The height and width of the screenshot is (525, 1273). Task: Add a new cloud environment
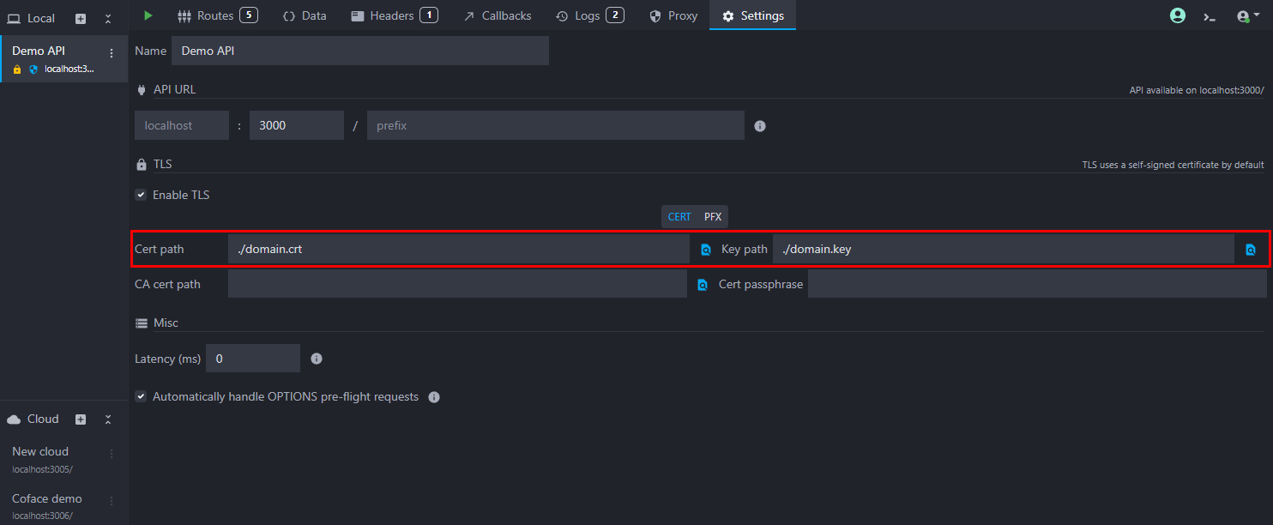(81, 419)
